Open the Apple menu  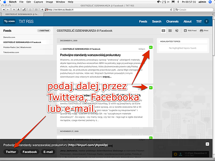click(x=4, y=2)
